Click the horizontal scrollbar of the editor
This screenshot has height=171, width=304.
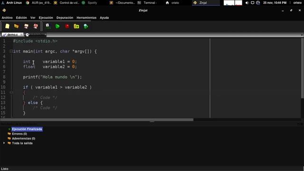click(96, 120)
